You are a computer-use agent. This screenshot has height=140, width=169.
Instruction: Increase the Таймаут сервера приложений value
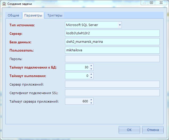click(x=91, y=100)
